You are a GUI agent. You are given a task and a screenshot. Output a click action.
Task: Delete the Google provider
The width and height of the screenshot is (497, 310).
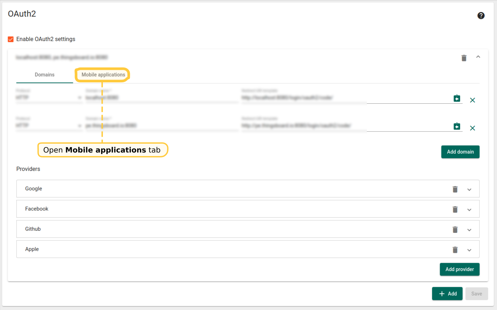pyautogui.click(x=455, y=189)
